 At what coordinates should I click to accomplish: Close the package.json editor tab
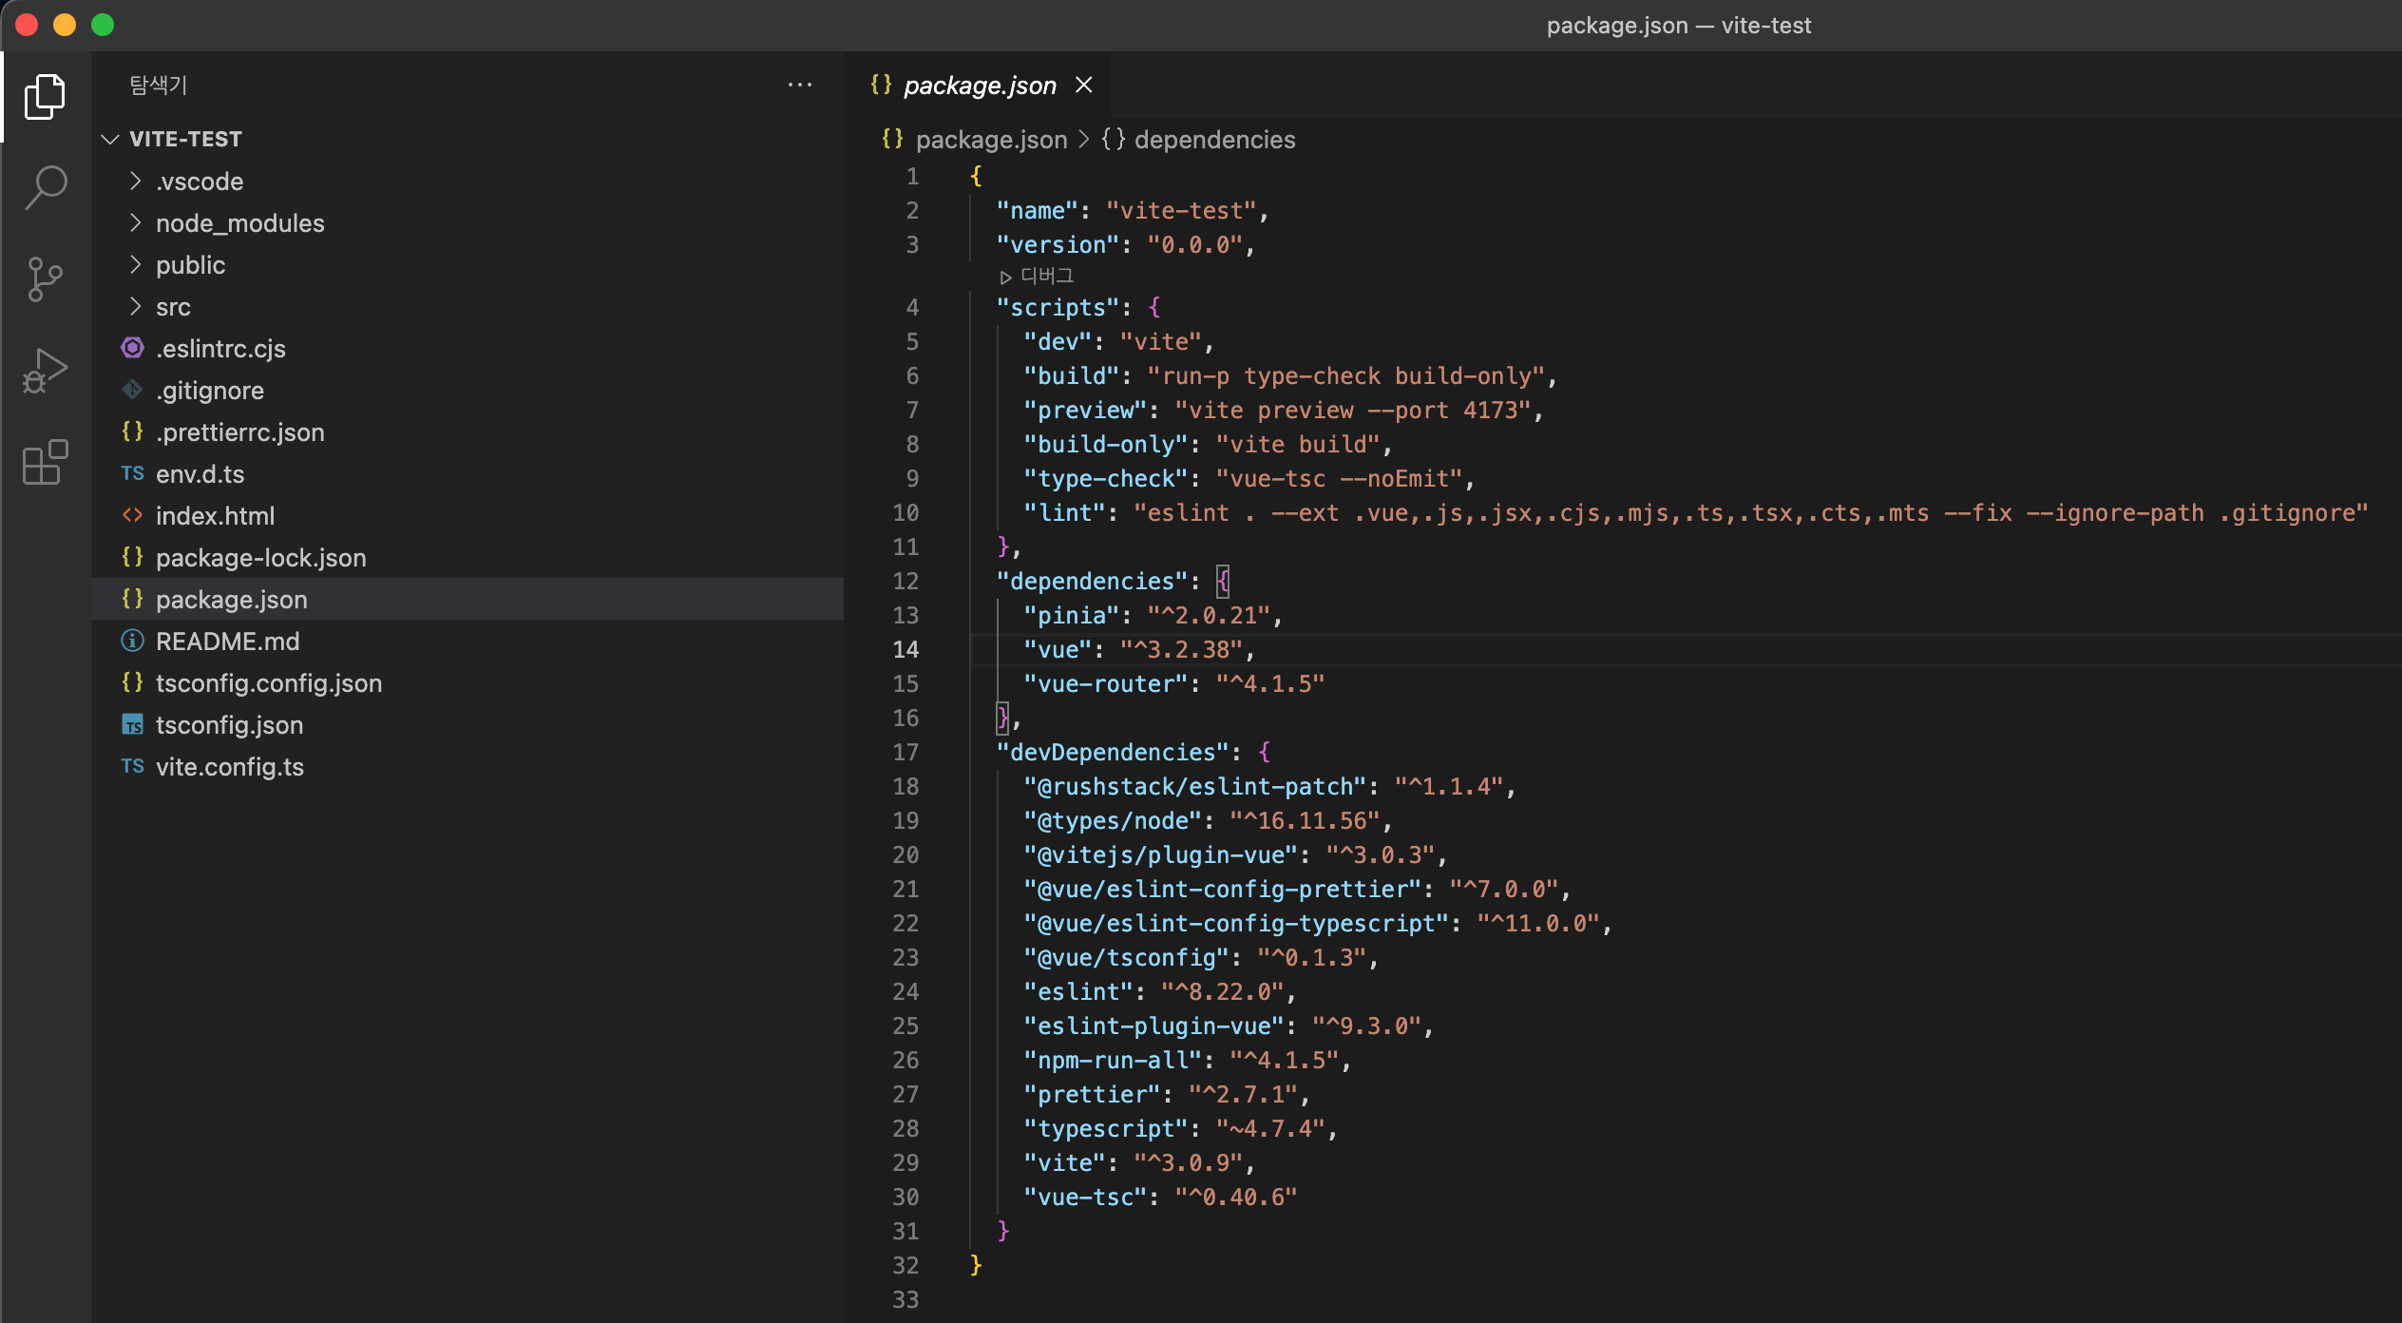click(1083, 86)
